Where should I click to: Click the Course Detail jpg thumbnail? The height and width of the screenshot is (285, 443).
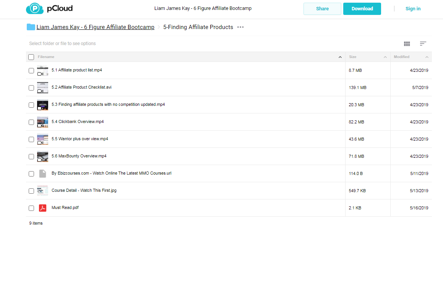[x=43, y=191]
